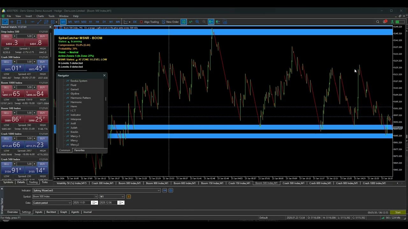Screen dimensions: 408x229
Task: Click the green wave chart icon
Action: (x=191, y=22)
